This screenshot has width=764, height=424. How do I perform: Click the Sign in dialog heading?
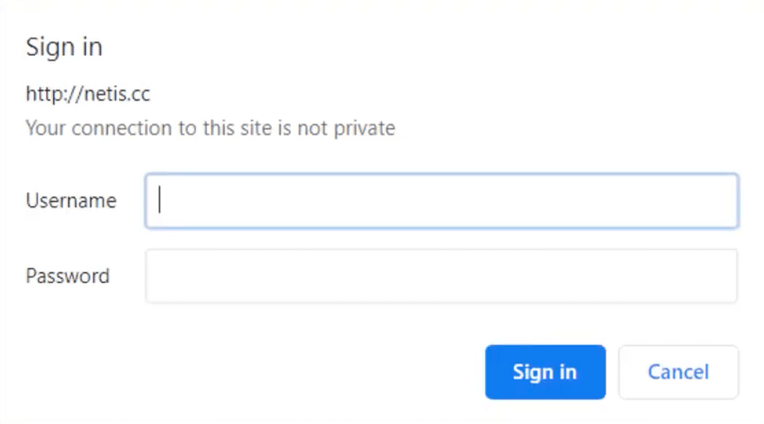tap(64, 47)
